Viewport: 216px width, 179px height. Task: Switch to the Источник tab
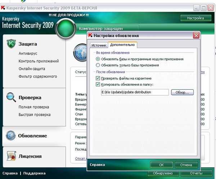99,45
